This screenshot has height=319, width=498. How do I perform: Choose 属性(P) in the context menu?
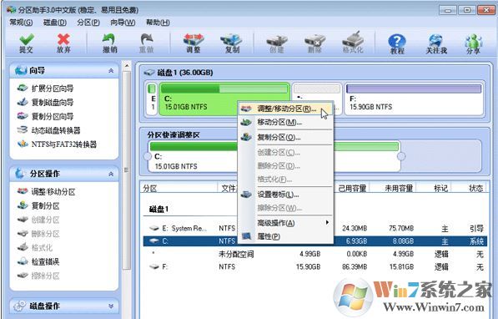pos(285,236)
